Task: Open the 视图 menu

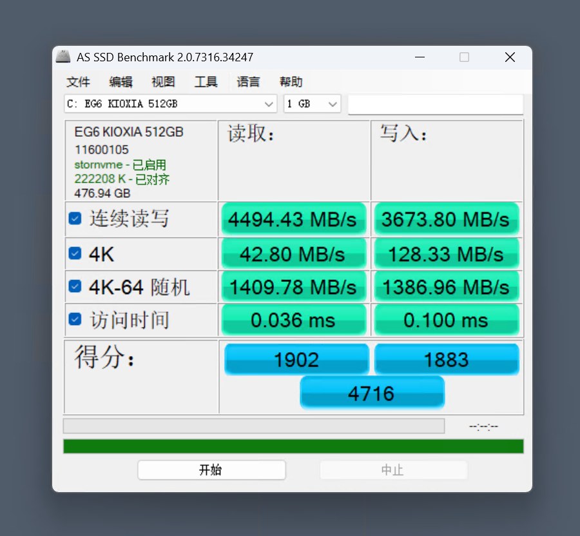Action: pyautogui.click(x=163, y=82)
